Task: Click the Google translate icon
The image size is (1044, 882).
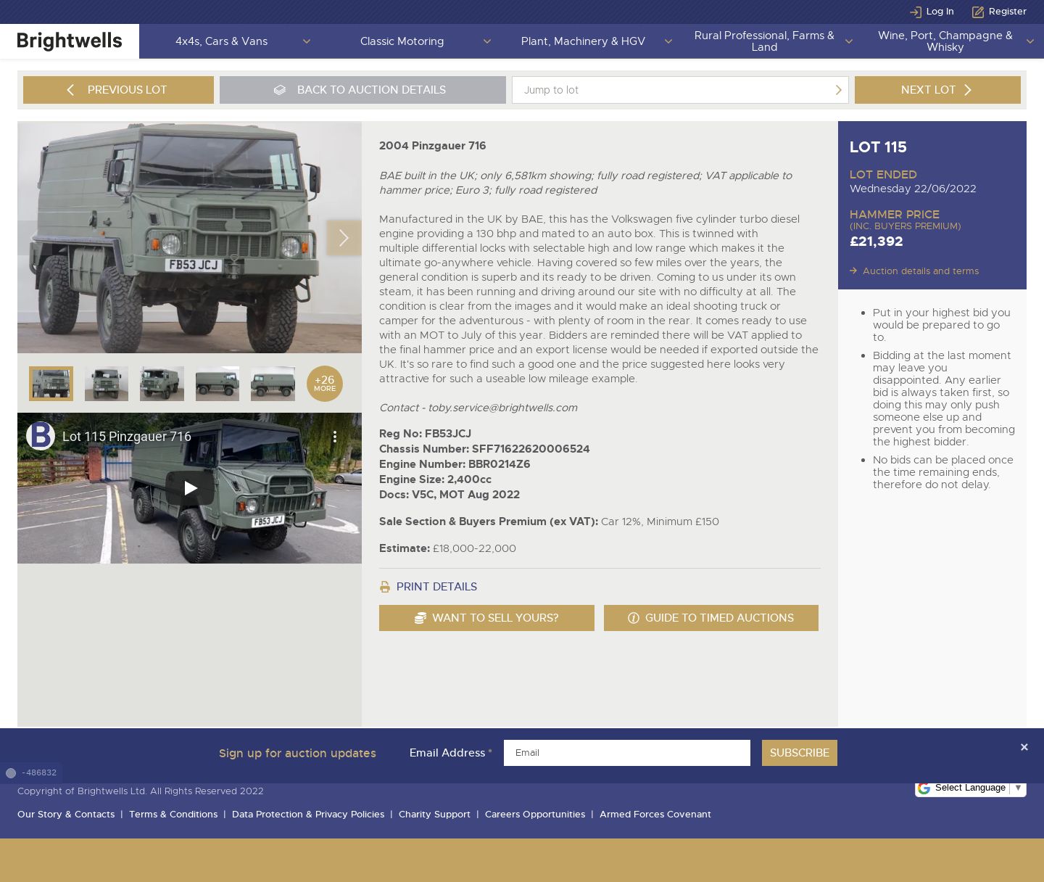Action: [924, 788]
